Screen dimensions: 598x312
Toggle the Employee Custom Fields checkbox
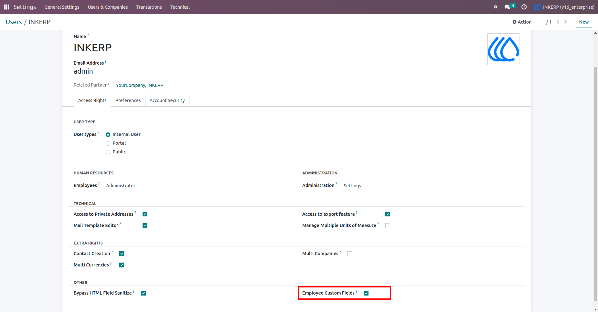tap(366, 293)
